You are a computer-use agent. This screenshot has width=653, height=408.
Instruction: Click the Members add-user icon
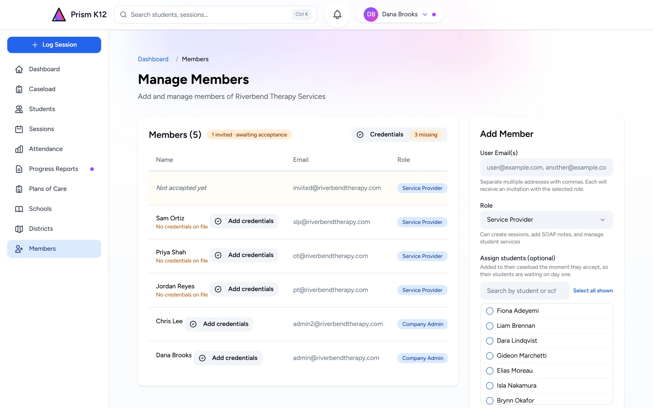click(x=19, y=249)
